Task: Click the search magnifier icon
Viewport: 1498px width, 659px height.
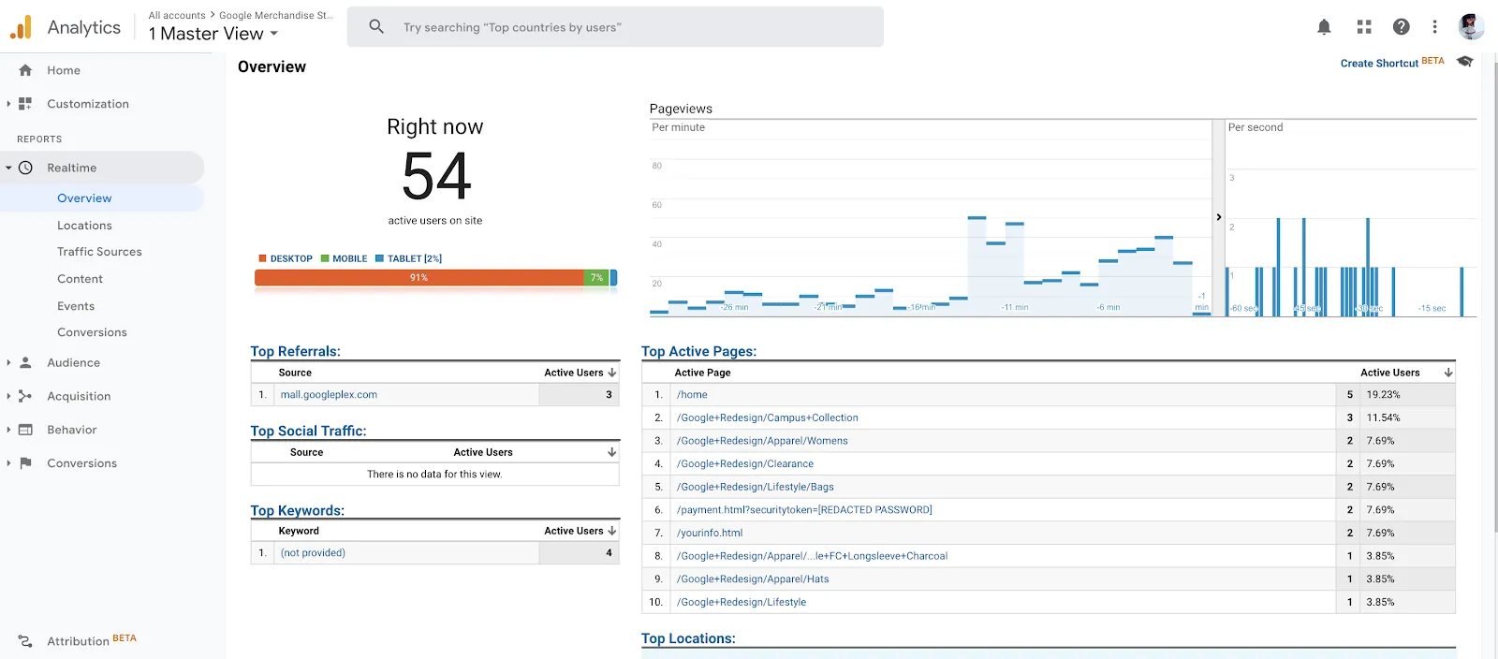Action: pyautogui.click(x=376, y=26)
